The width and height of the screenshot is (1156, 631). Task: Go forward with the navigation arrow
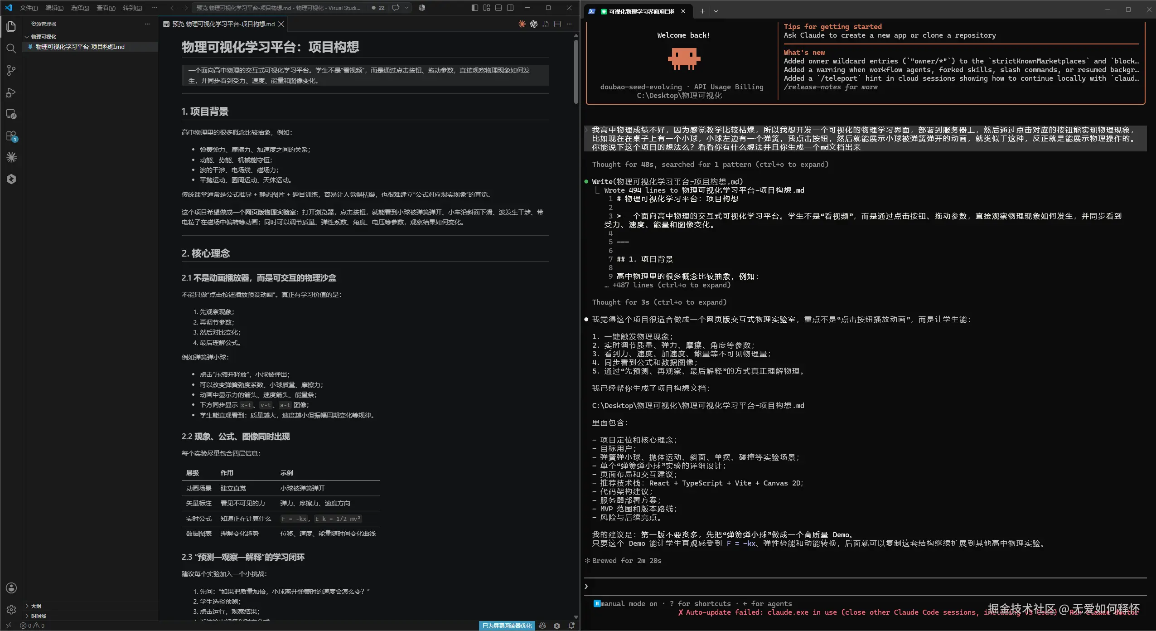pos(185,8)
